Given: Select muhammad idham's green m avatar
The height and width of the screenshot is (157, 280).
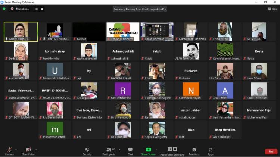Looking at the screenshot, I should [55, 130].
